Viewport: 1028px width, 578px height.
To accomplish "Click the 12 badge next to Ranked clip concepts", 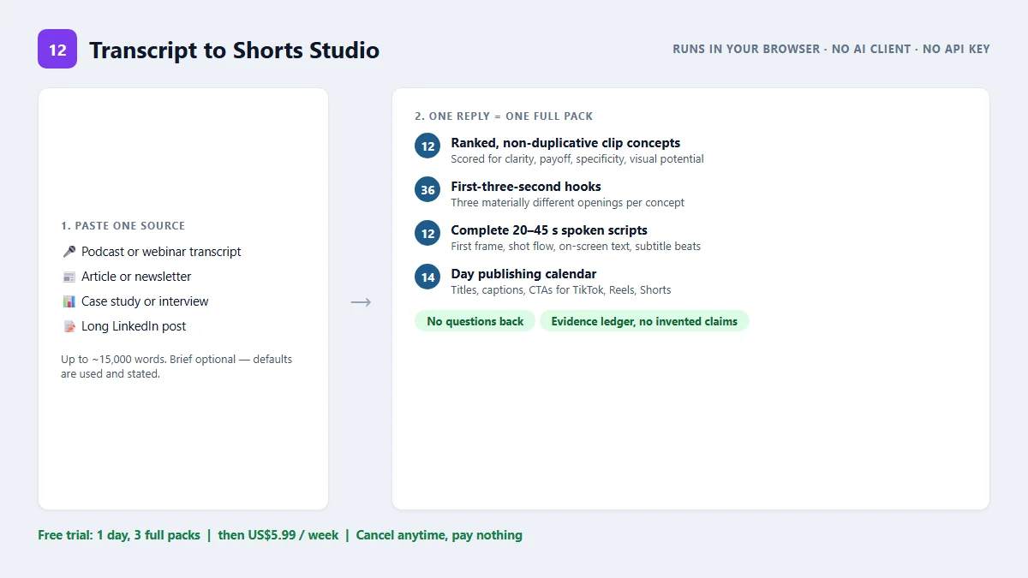I will point(427,146).
